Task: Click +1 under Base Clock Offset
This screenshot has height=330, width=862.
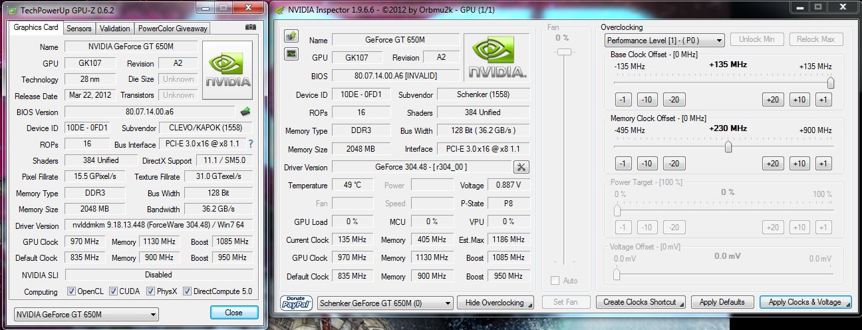Action: [x=823, y=100]
